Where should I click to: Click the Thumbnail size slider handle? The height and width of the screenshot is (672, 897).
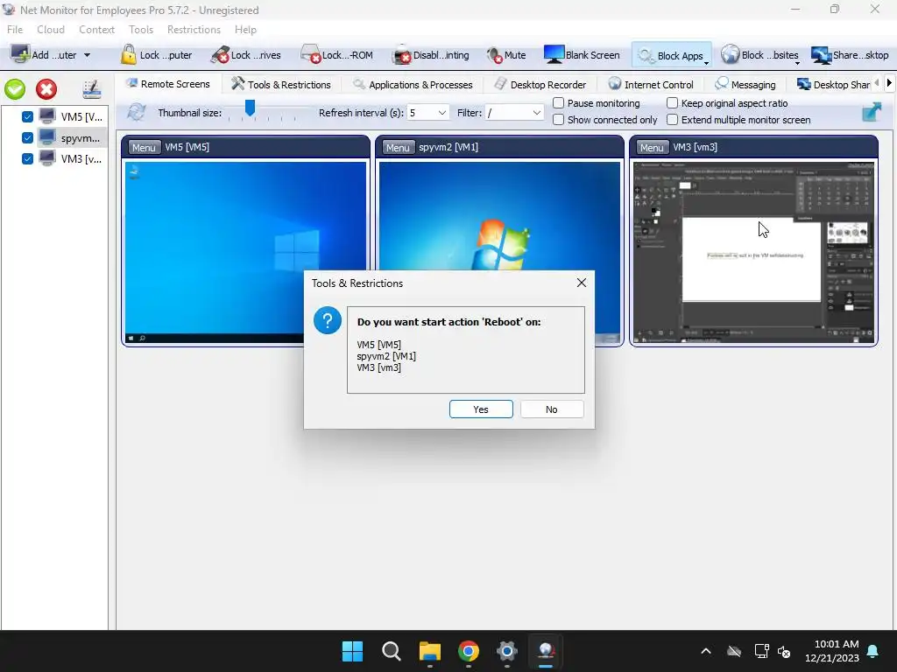tap(250, 107)
